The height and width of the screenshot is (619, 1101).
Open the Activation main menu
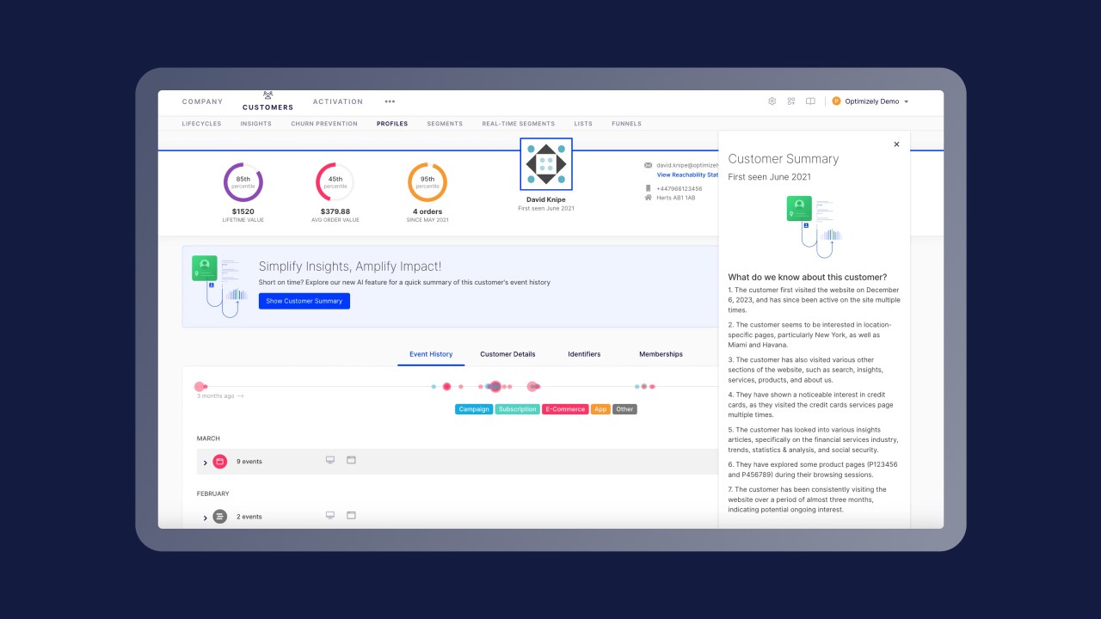pyautogui.click(x=338, y=101)
